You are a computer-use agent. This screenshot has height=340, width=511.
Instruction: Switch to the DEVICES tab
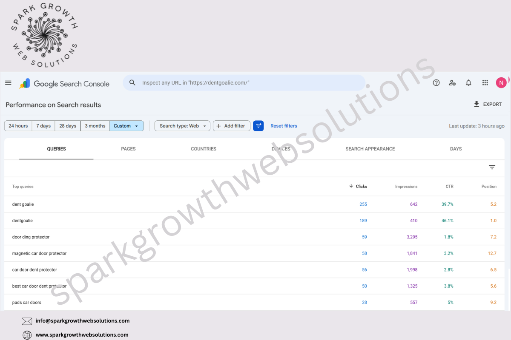[281, 149]
